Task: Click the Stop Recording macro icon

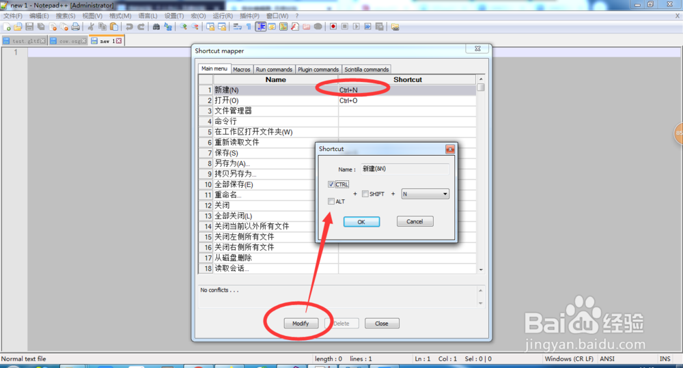Action: [344, 27]
